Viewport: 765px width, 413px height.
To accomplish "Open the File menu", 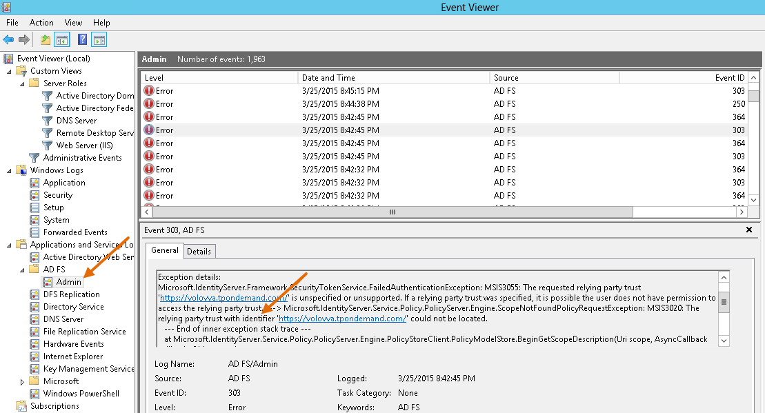I will (x=12, y=23).
